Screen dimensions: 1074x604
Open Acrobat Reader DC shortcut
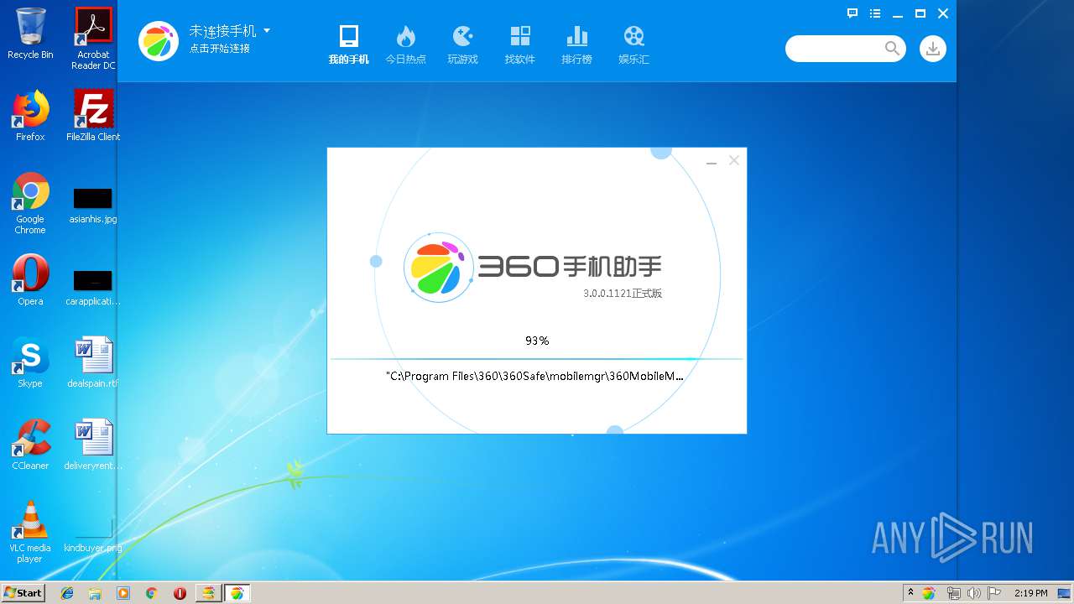pos(93,38)
